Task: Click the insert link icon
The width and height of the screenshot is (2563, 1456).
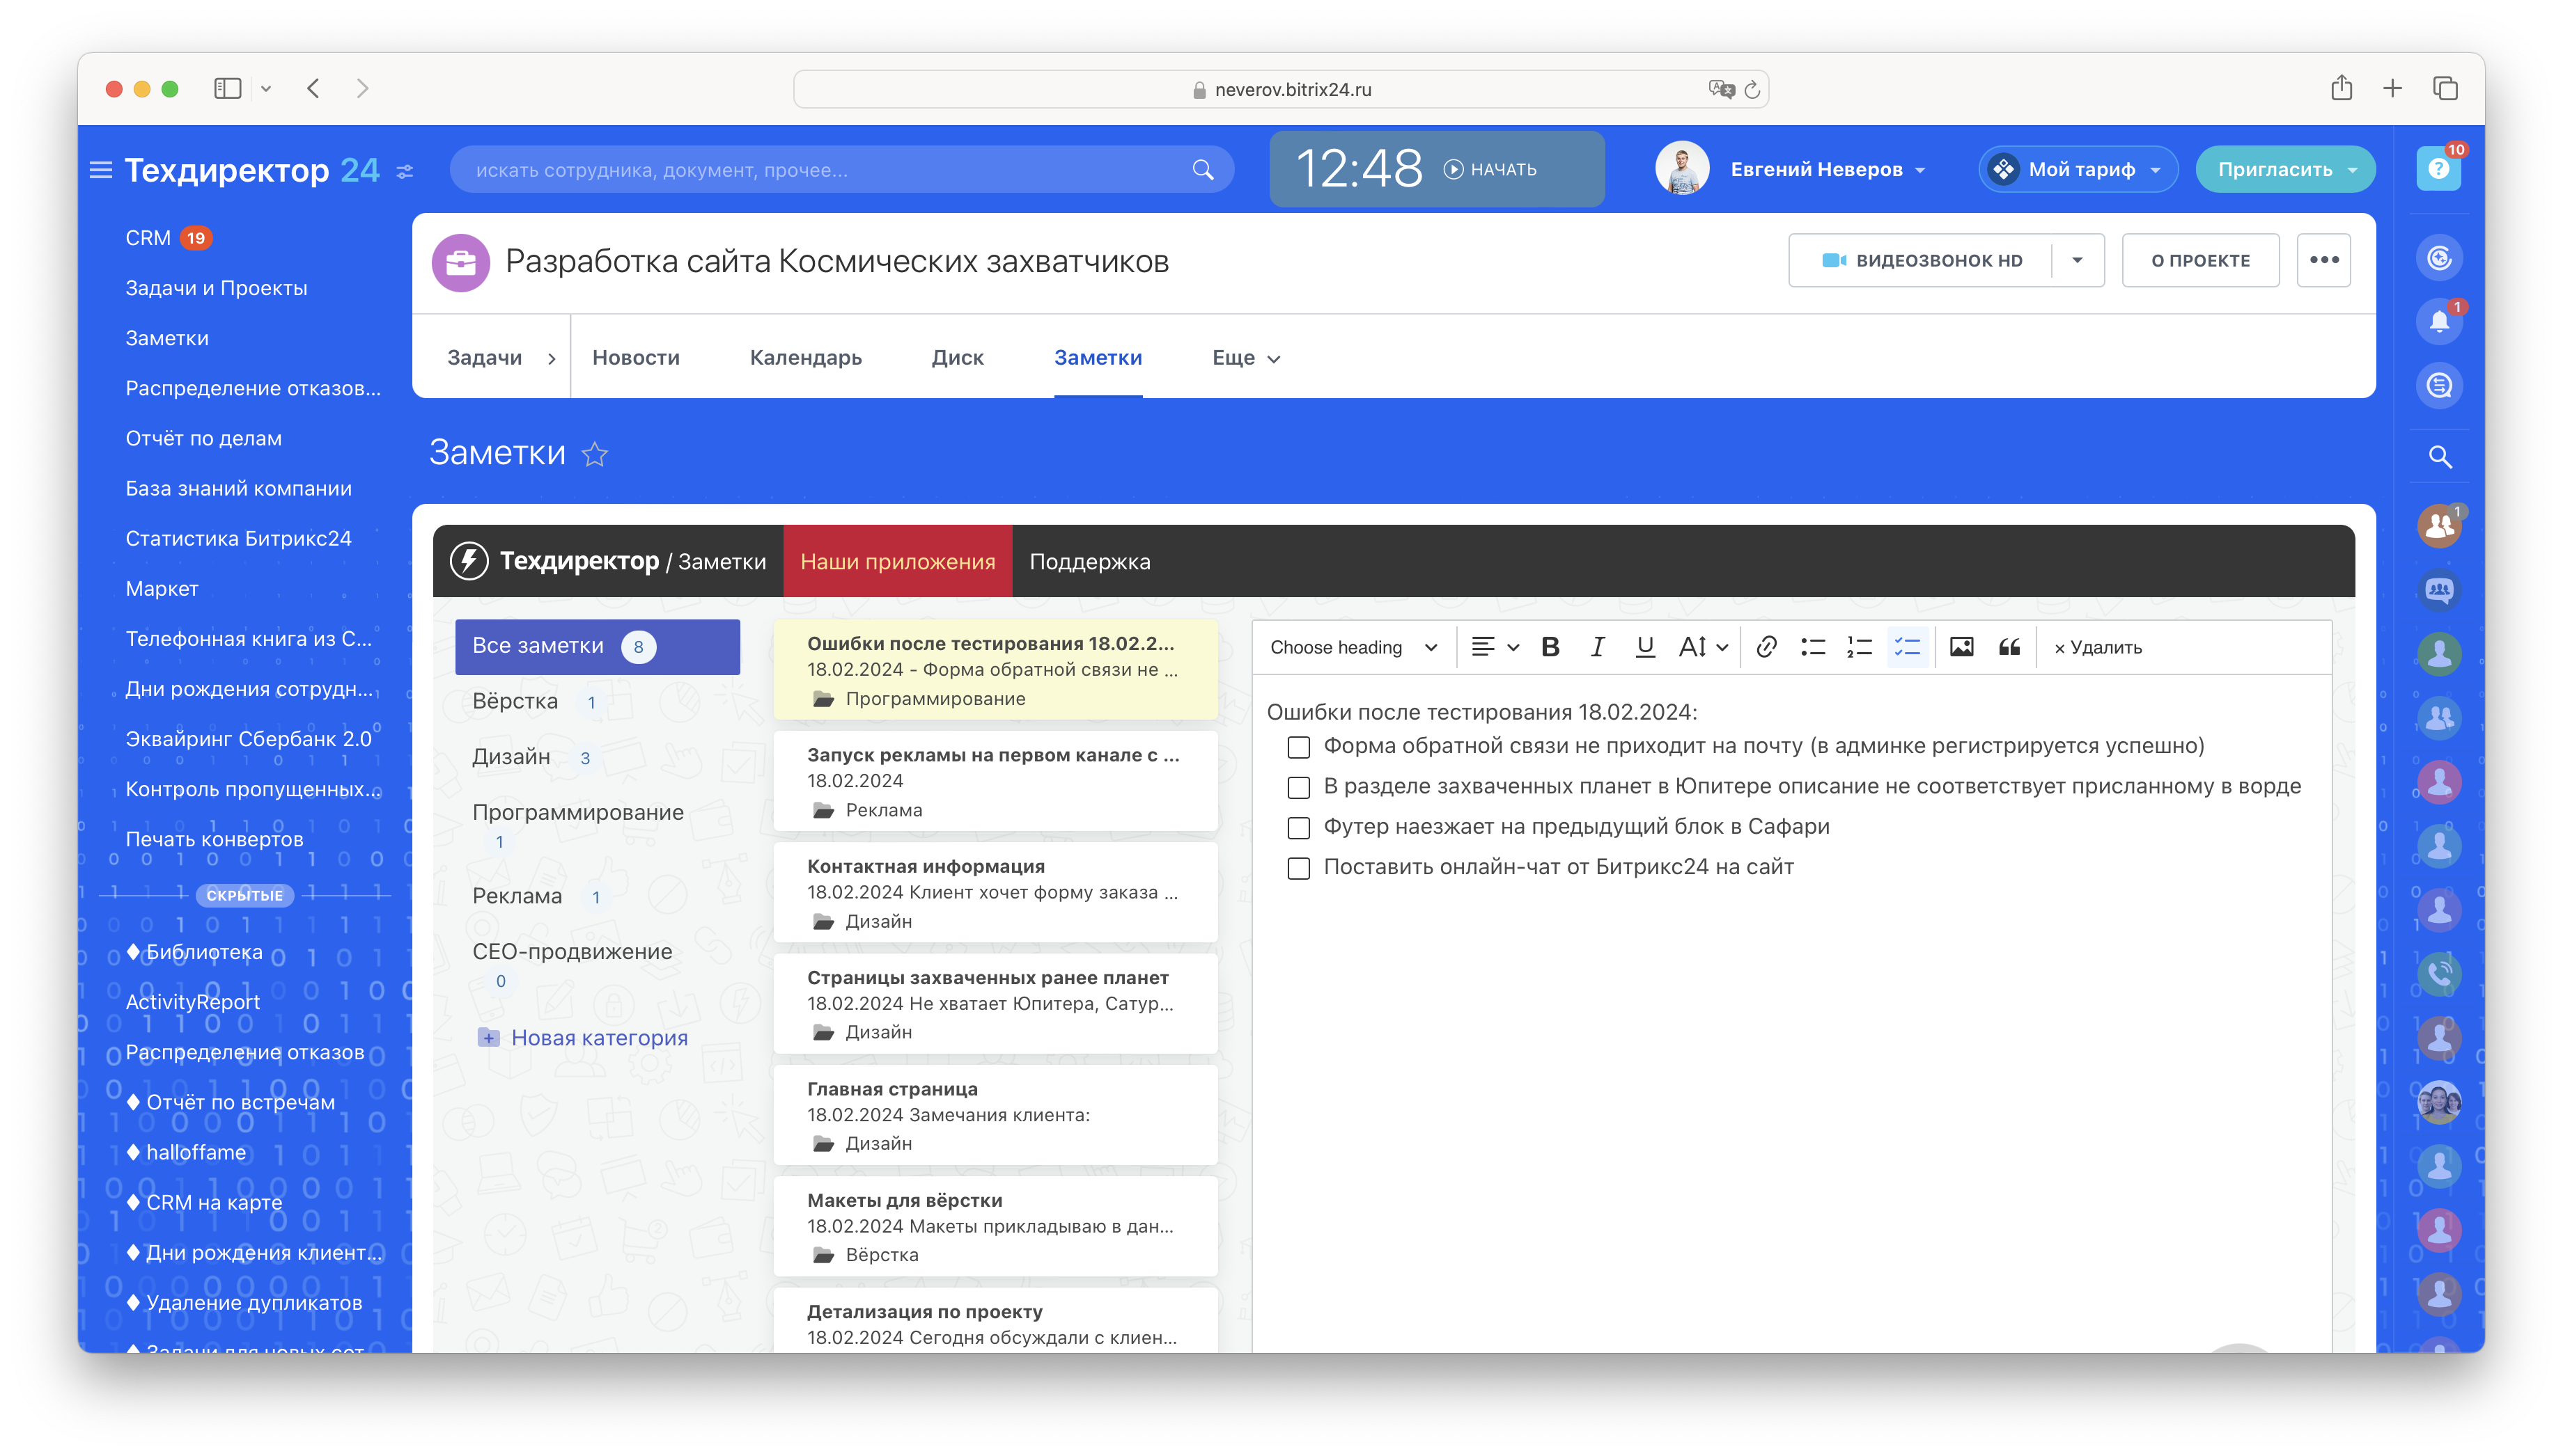Action: pyautogui.click(x=1766, y=647)
